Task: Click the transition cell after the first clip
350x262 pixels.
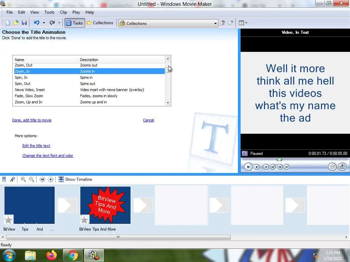Action: pyautogui.click(x=67, y=205)
